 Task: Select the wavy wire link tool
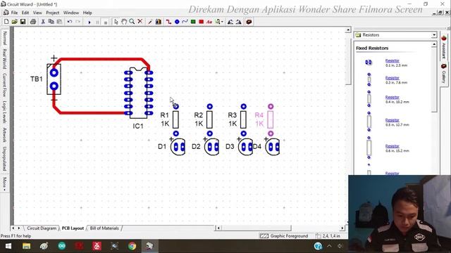coord(185,22)
